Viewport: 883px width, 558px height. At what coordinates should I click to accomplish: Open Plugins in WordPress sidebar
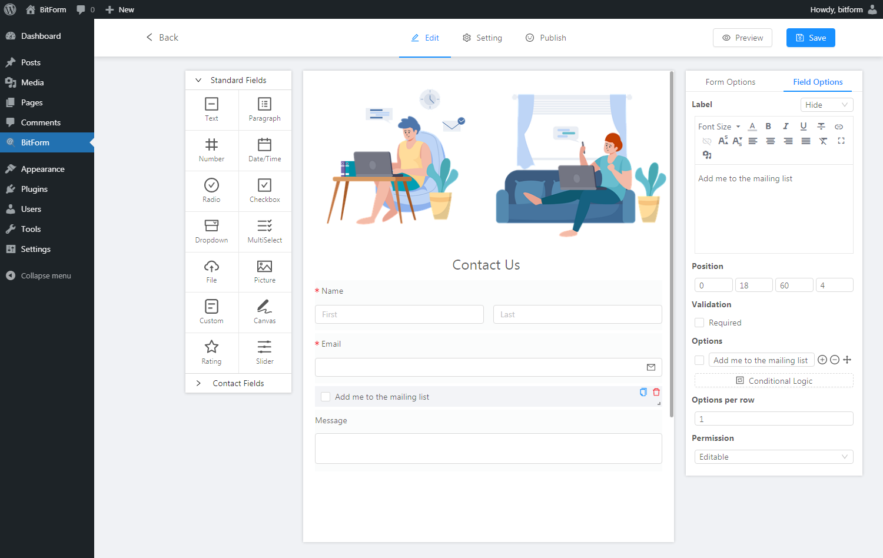[x=47, y=189]
